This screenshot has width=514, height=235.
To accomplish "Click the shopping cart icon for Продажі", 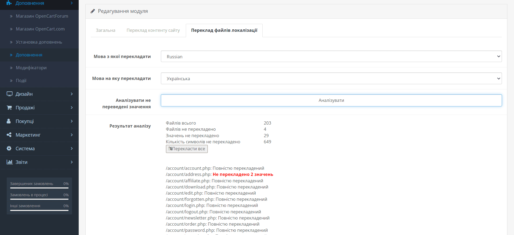I will point(9,107).
